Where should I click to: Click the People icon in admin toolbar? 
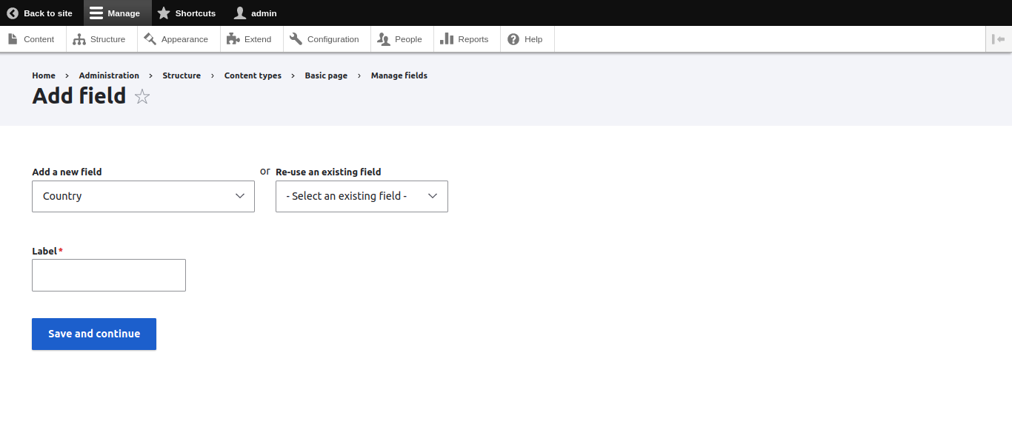point(385,38)
